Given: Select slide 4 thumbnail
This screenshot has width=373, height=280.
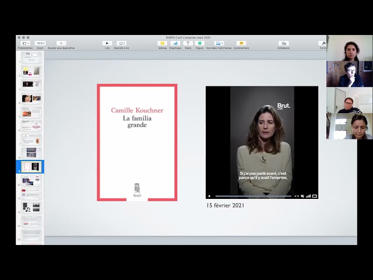Looking at the screenshot, I should pos(31,99).
